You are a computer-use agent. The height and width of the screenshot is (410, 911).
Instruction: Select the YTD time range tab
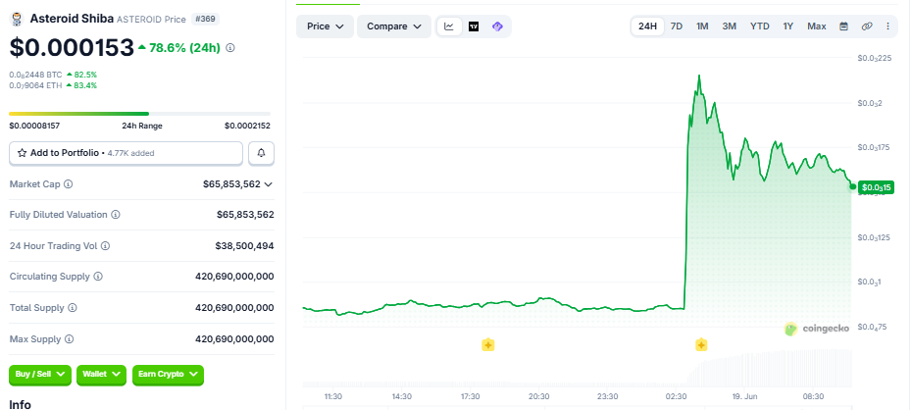759,26
